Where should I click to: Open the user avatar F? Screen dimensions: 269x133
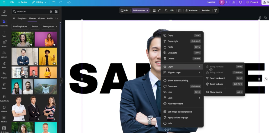(x=222, y=2)
